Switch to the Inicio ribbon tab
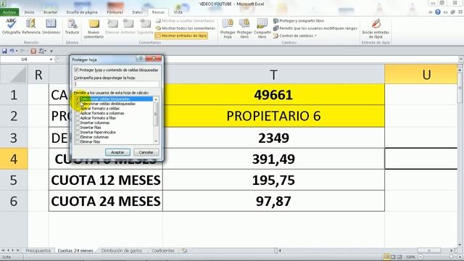This screenshot has height=261, width=464. pyautogui.click(x=29, y=12)
